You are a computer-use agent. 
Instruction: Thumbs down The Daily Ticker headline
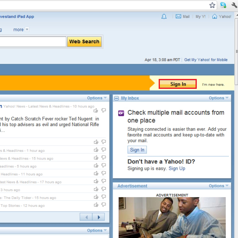104,197
